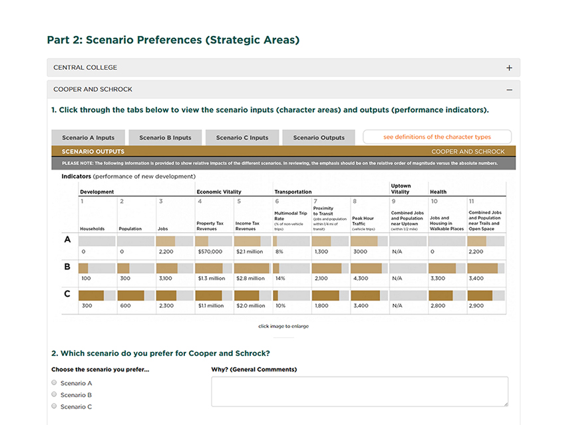Image resolution: width=567 pixels, height=425 pixels.
Task: Select the Scenario Outputs tab
Action: tap(319, 138)
